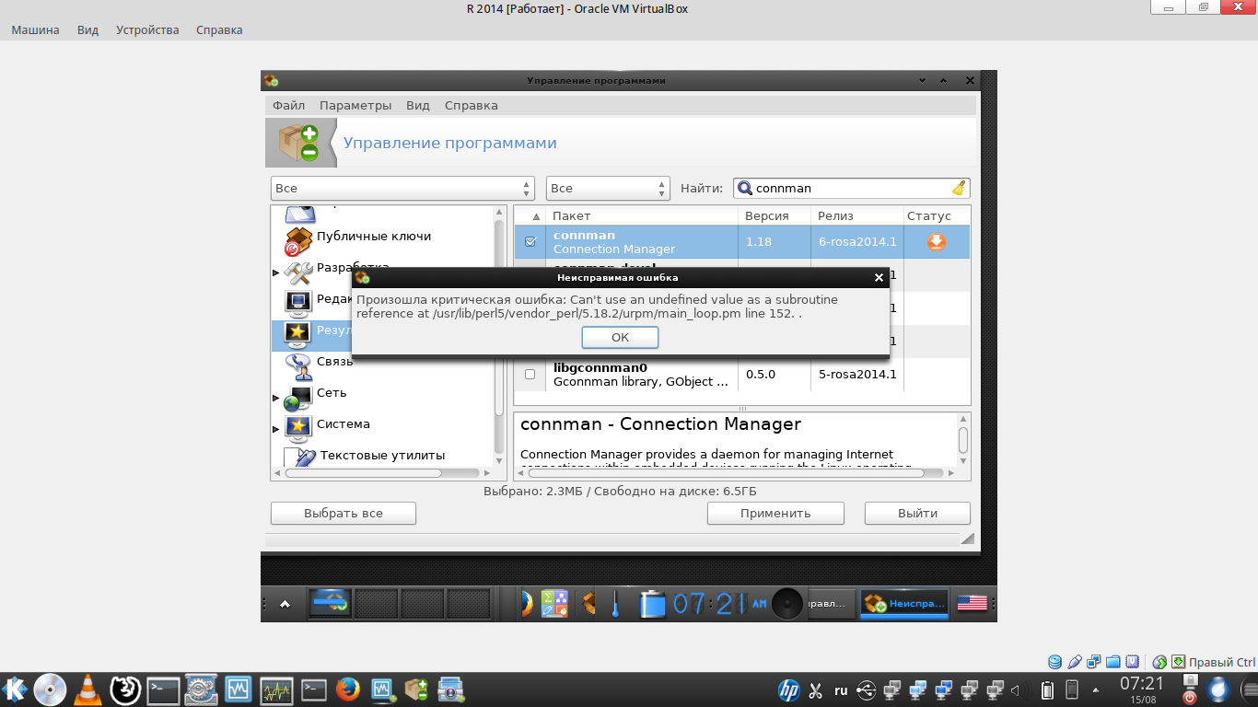Image resolution: width=1258 pixels, height=707 pixels.
Task: Select 'Текстовые утилиты' category
Action: click(x=382, y=456)
